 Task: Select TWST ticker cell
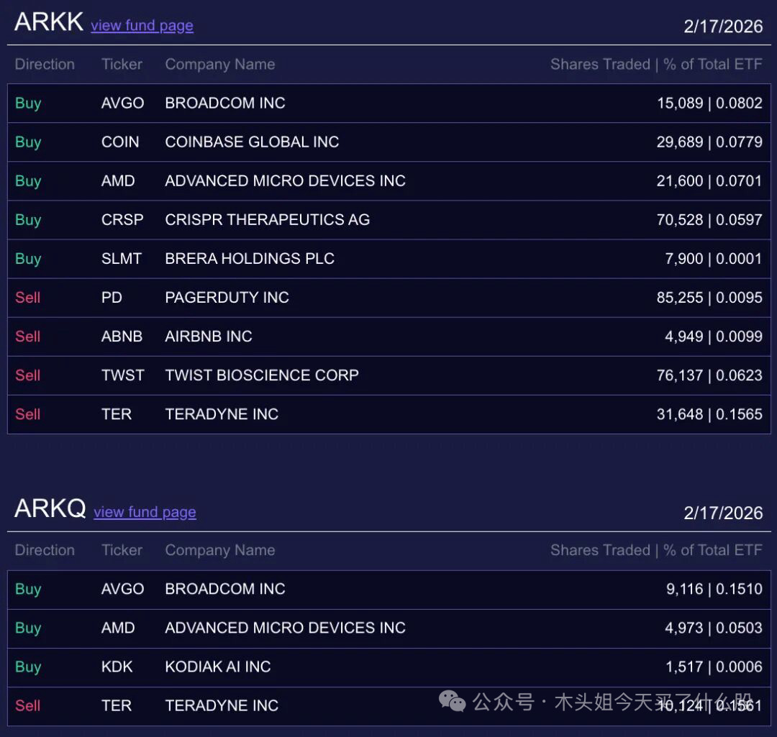(122, 375)
